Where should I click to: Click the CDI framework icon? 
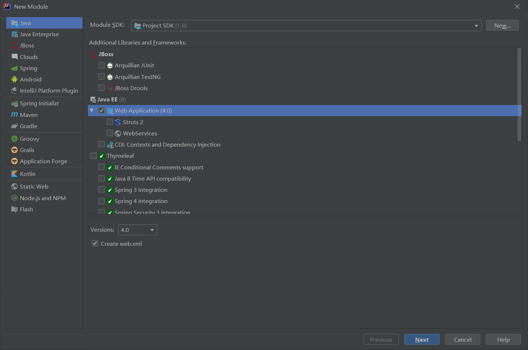click(110, 145)
